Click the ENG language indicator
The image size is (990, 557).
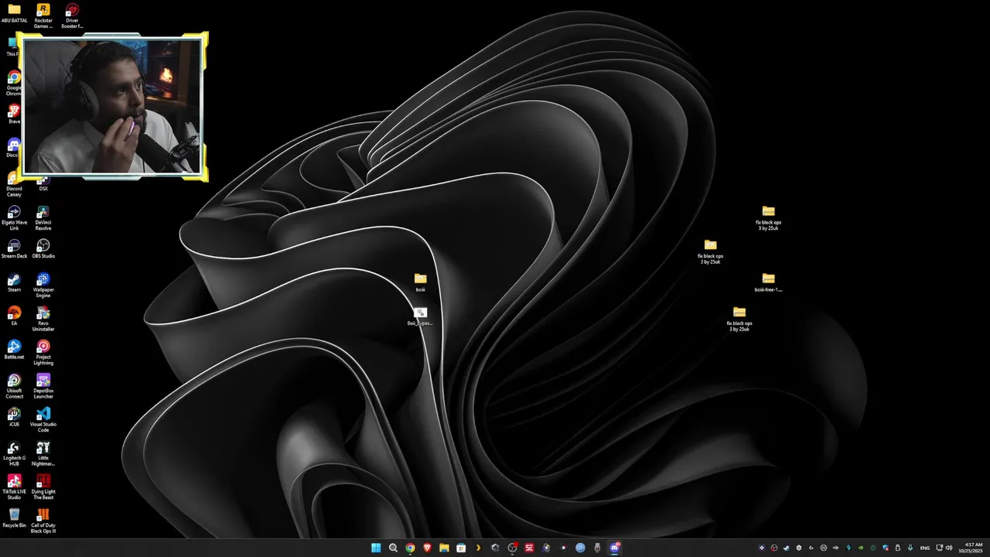pyautogui.click(x=924, y=548)
